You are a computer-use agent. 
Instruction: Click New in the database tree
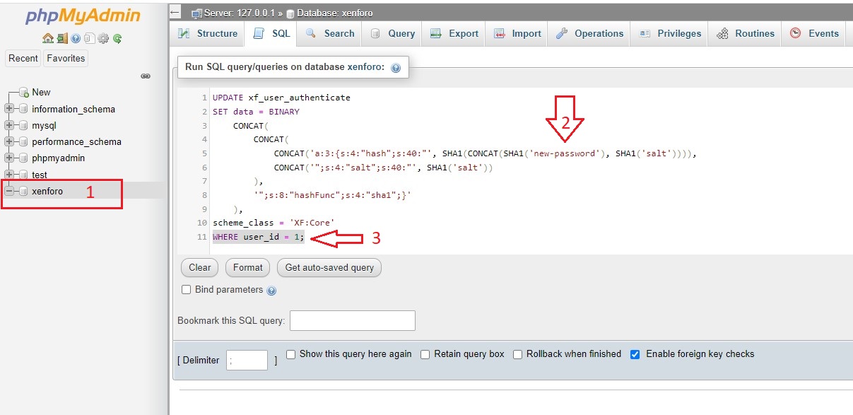pyautogui.click(x=41, y=93)
